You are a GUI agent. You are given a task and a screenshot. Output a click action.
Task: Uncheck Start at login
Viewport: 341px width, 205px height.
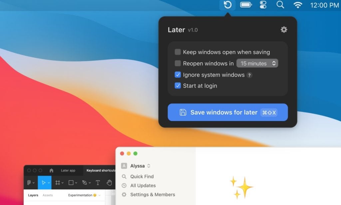[178, 86]
